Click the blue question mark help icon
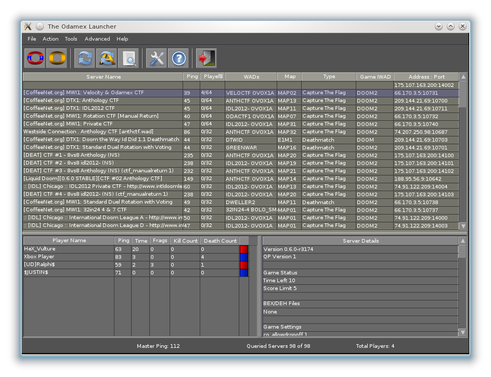 [x=178, y=58]
